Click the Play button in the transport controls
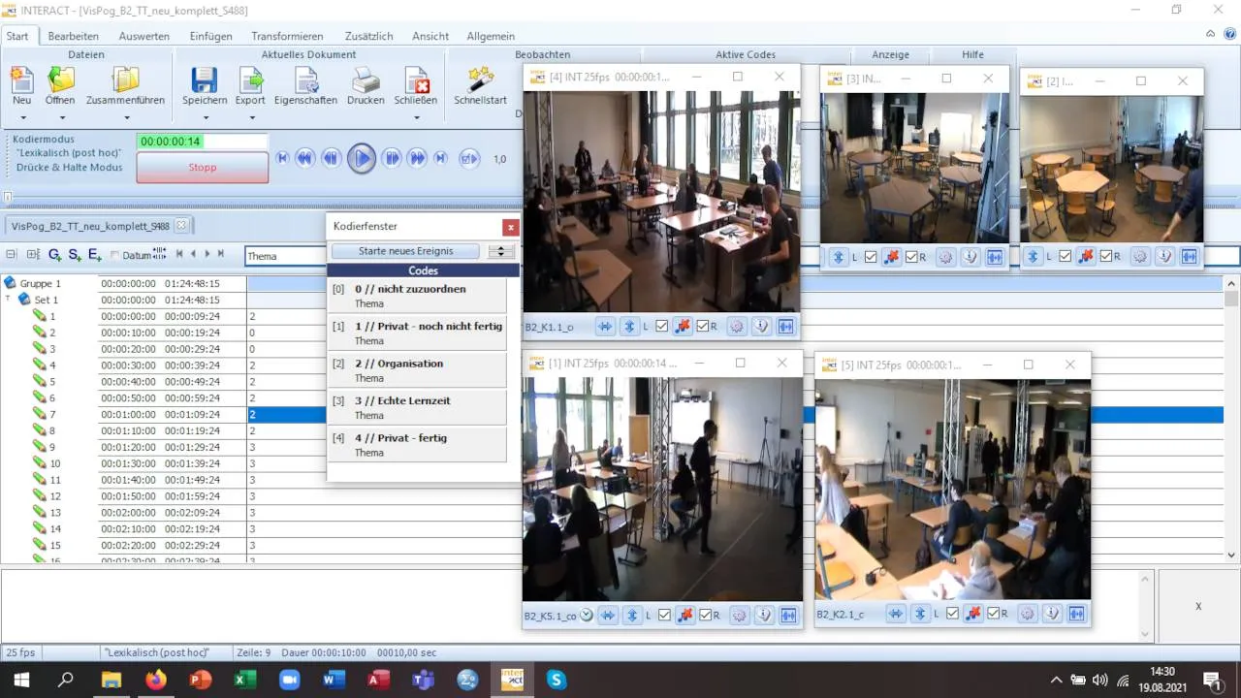The image size is (1241, 698). [x=361, y=158]
